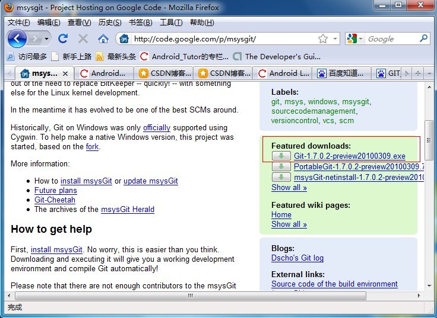Expand the search engine selector dropdown

[x=360, y=38]
